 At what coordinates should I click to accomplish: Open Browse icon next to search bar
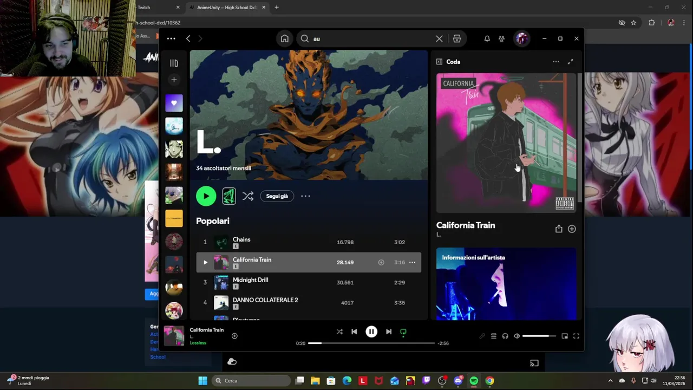(457, 38)
